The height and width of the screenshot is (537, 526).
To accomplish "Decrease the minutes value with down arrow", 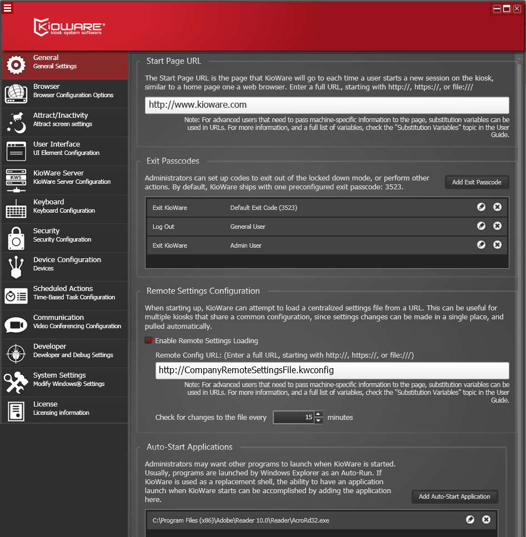I will point(318,420).
